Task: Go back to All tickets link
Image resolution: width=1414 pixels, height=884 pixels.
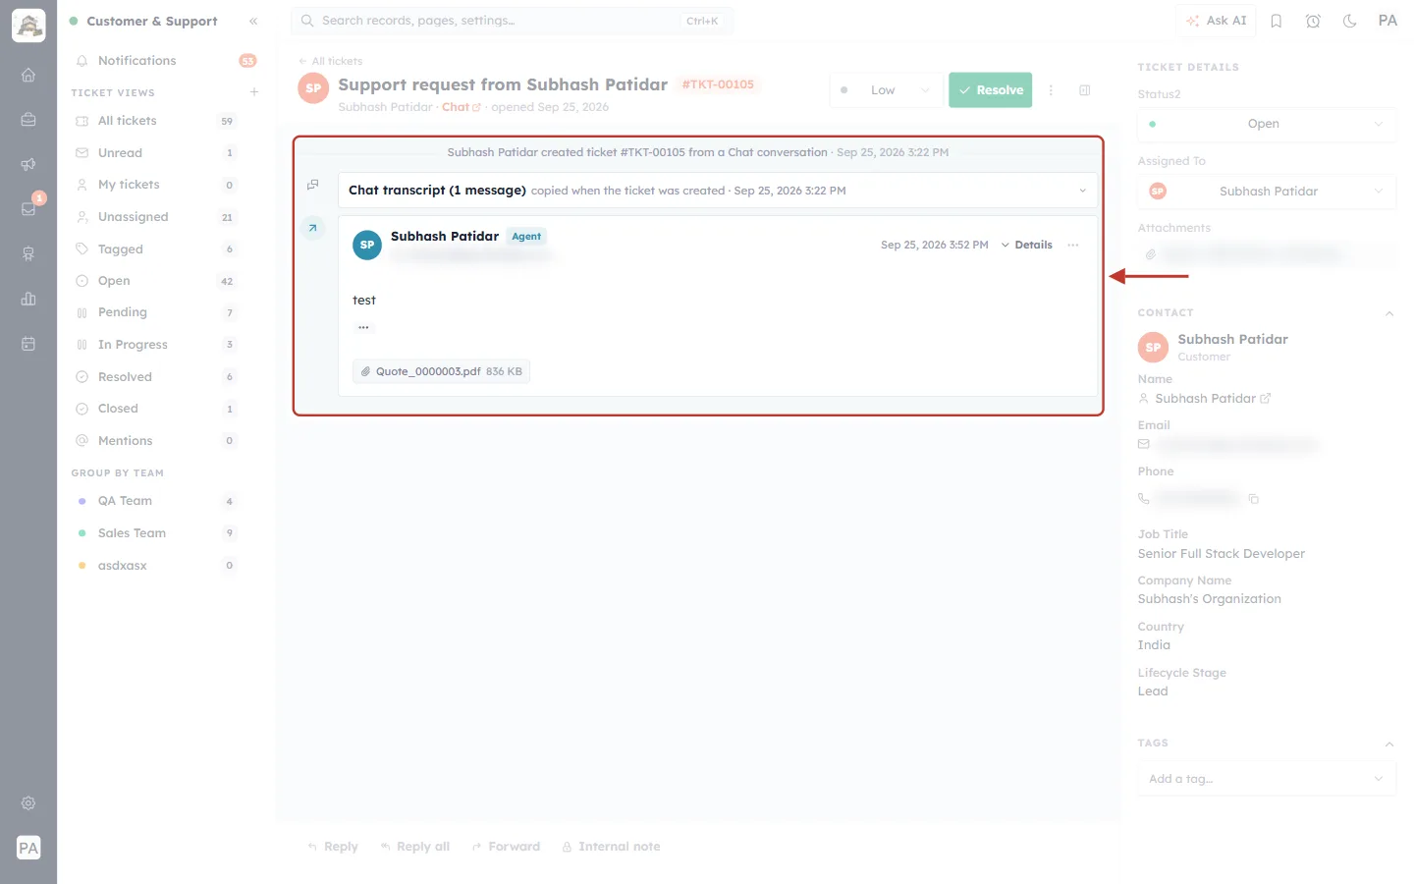Action: point(331,61)
